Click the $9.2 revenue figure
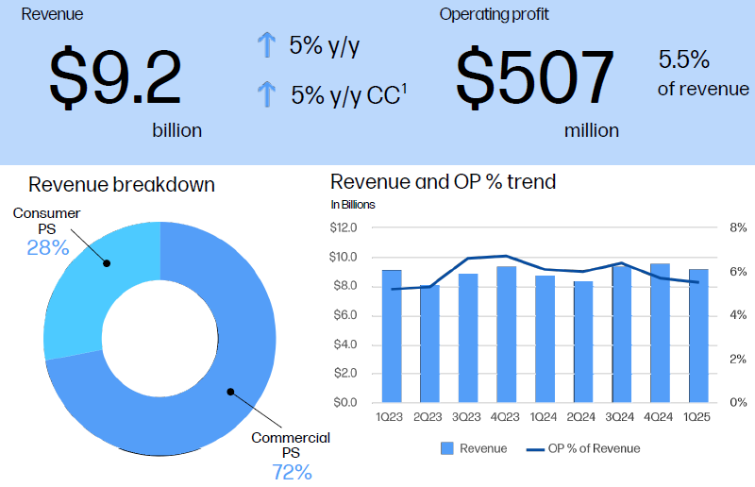The image size is (755, 487). [115, 77]
